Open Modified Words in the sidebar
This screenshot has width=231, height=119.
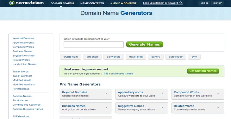point(22,80)
